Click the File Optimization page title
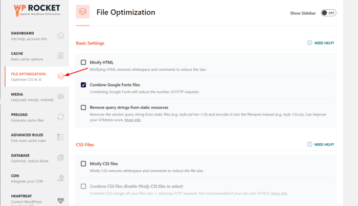Image resolution: width=358 pixels, height=206 pixels. (126, 12)
